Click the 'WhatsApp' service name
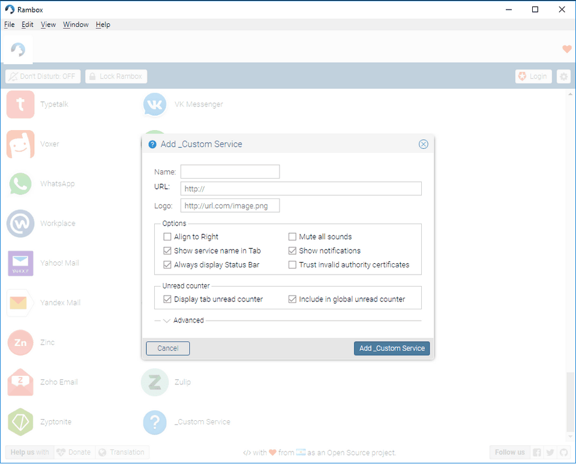 pyautogui.click(x=58, y=184)
